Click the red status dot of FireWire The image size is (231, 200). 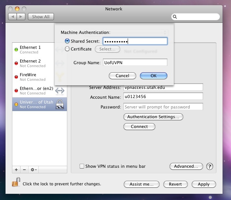pyautogui.click(x=16, y=77)
